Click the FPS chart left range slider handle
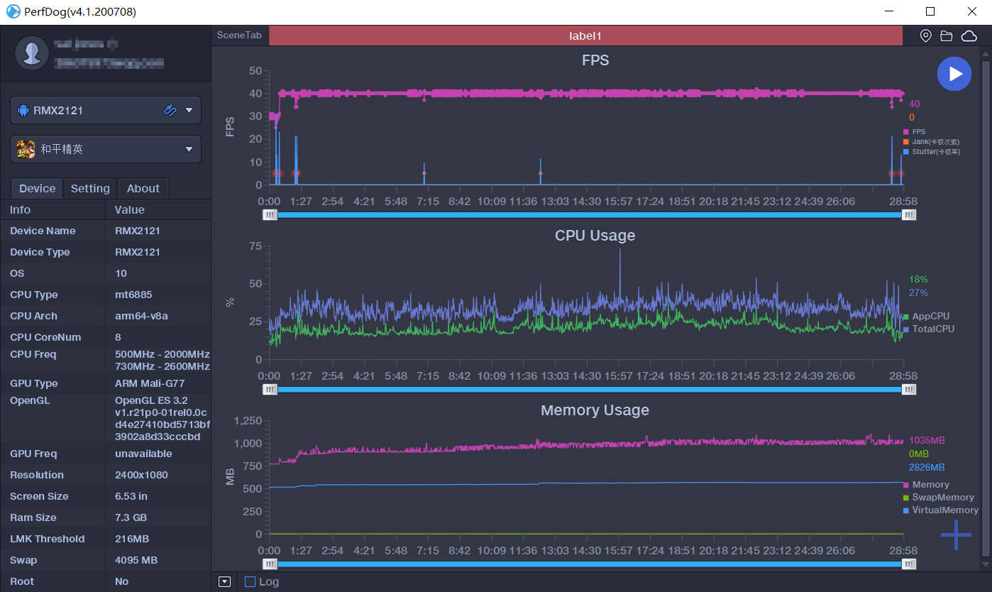992x592 pixels. tap(270, 215)
